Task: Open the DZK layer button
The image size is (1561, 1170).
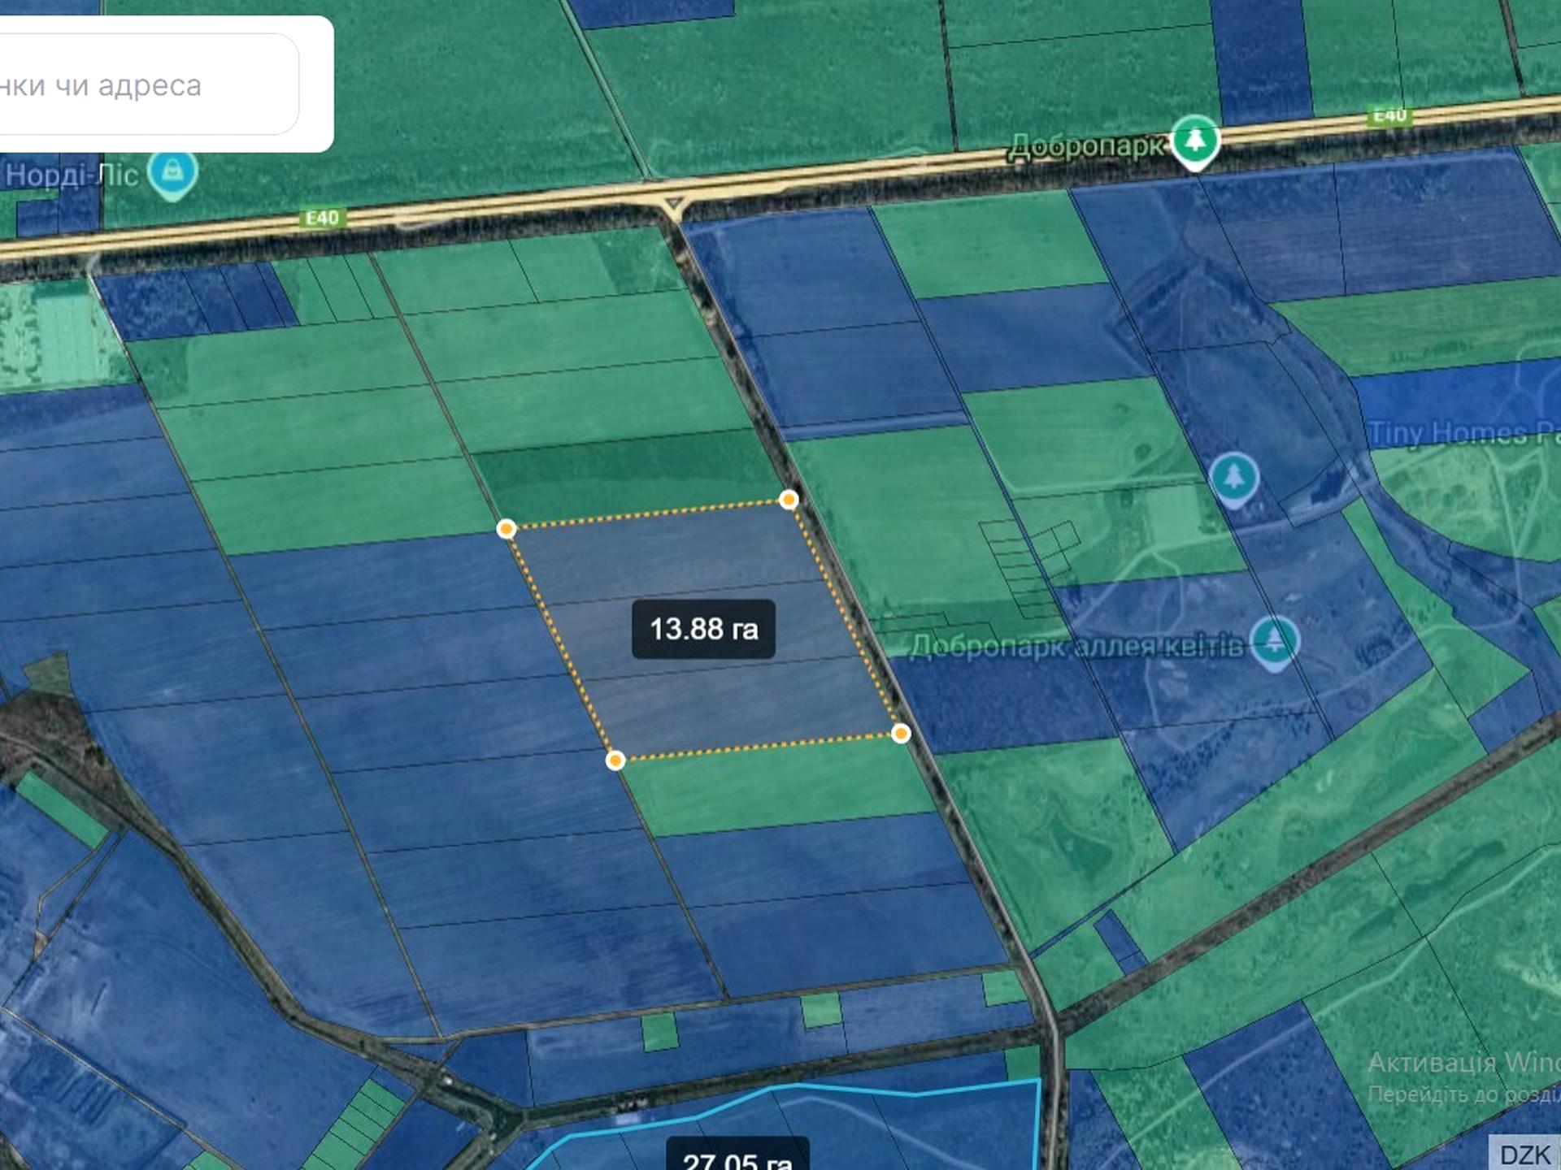Action: point(1524,1153)
